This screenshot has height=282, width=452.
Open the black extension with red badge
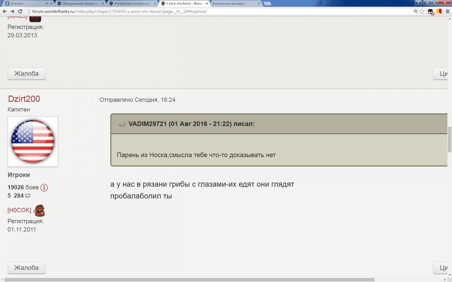[x=431, y=12]
